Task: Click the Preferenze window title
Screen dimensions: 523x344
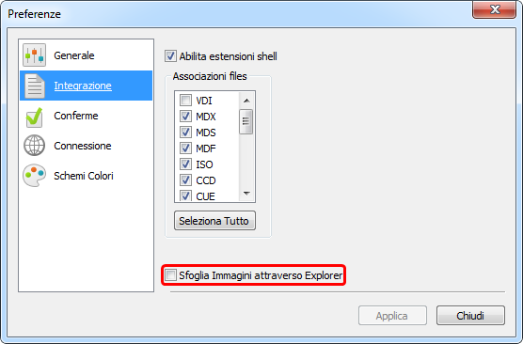Action: pyautogui.click(x=35, y=14)
